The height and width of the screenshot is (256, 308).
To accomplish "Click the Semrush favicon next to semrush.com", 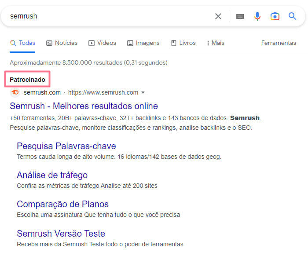I will click(15, 92).
